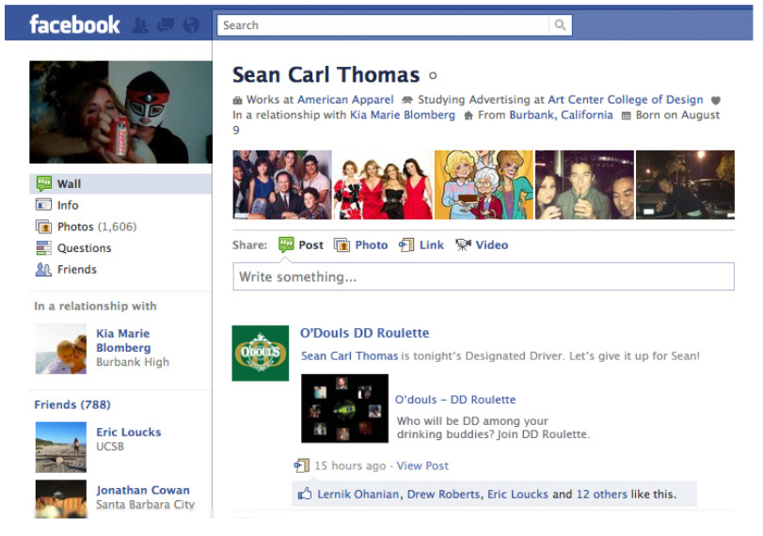Open the O'Douls DD Roulette post title
Screen dimensions: 763x536
(364, 333)
